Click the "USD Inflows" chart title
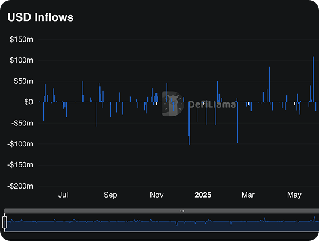Image resolution: width=319 pixels, height=241 pixels. click(40, 17)
